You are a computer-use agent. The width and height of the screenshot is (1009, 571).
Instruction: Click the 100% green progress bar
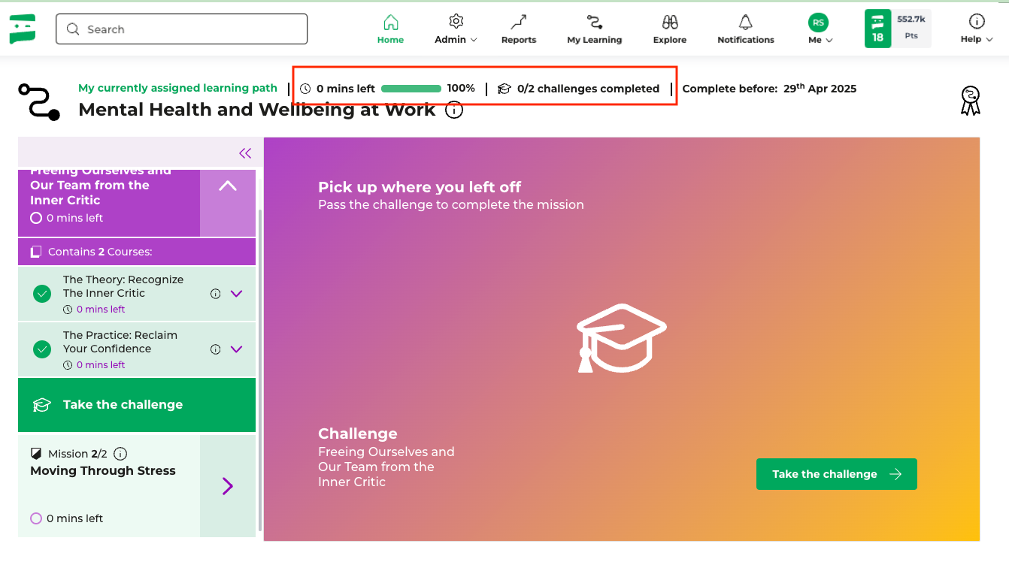(x=411, y=89)
